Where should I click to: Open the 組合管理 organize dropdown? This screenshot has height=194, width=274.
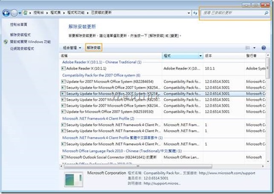pos(72,48)
